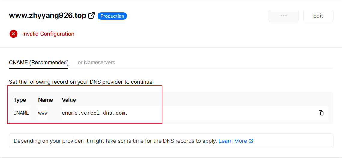This screenshot has width=342, height=158.
Task: Copy the CNAME record with the clipboard icon
Action: [x=321, y=113]
